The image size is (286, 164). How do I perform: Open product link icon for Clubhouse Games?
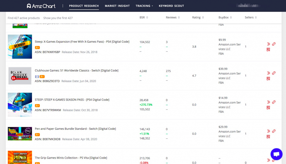pos(274,73)
